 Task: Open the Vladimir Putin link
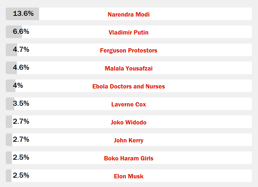pyautogui.click(x=128, y=32)
